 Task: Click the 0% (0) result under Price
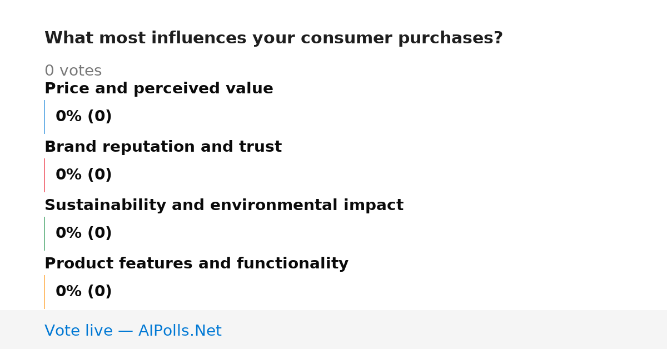(83, 117)
